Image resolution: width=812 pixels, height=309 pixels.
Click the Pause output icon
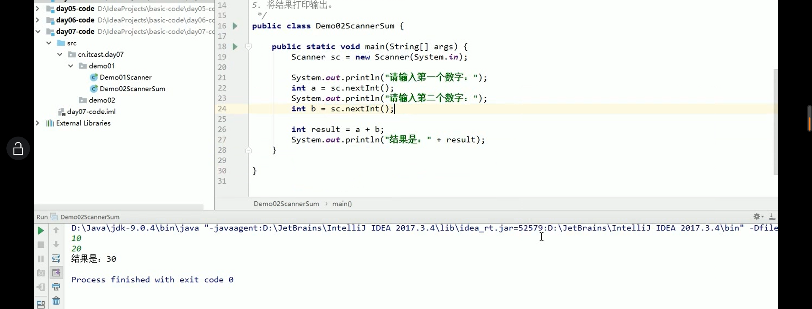(x=41, y=259)
